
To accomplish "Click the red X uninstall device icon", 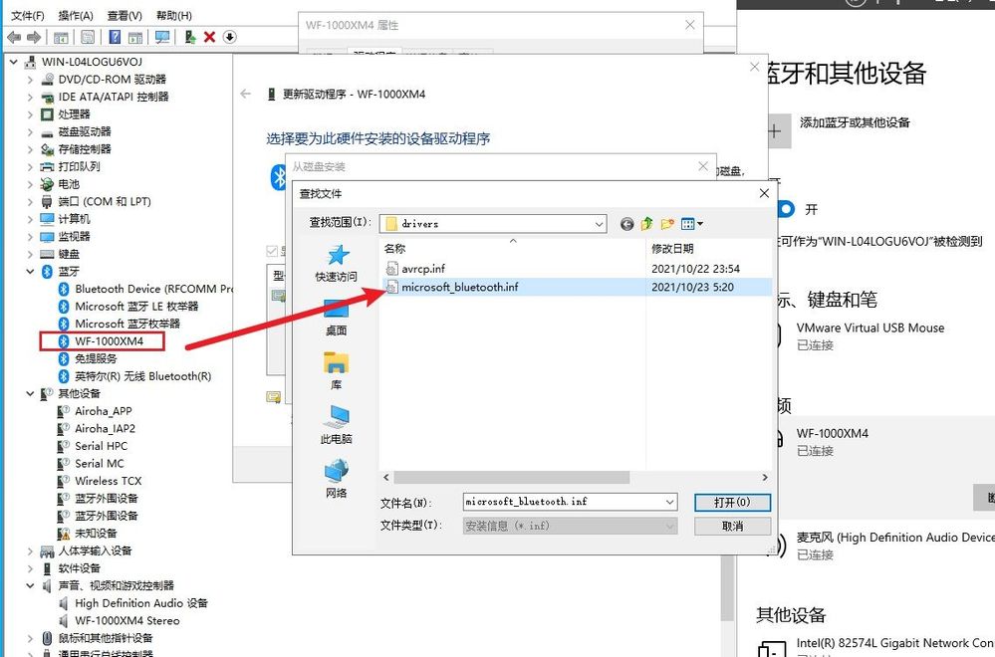I will pyautogui.click(x=209, y=38).
